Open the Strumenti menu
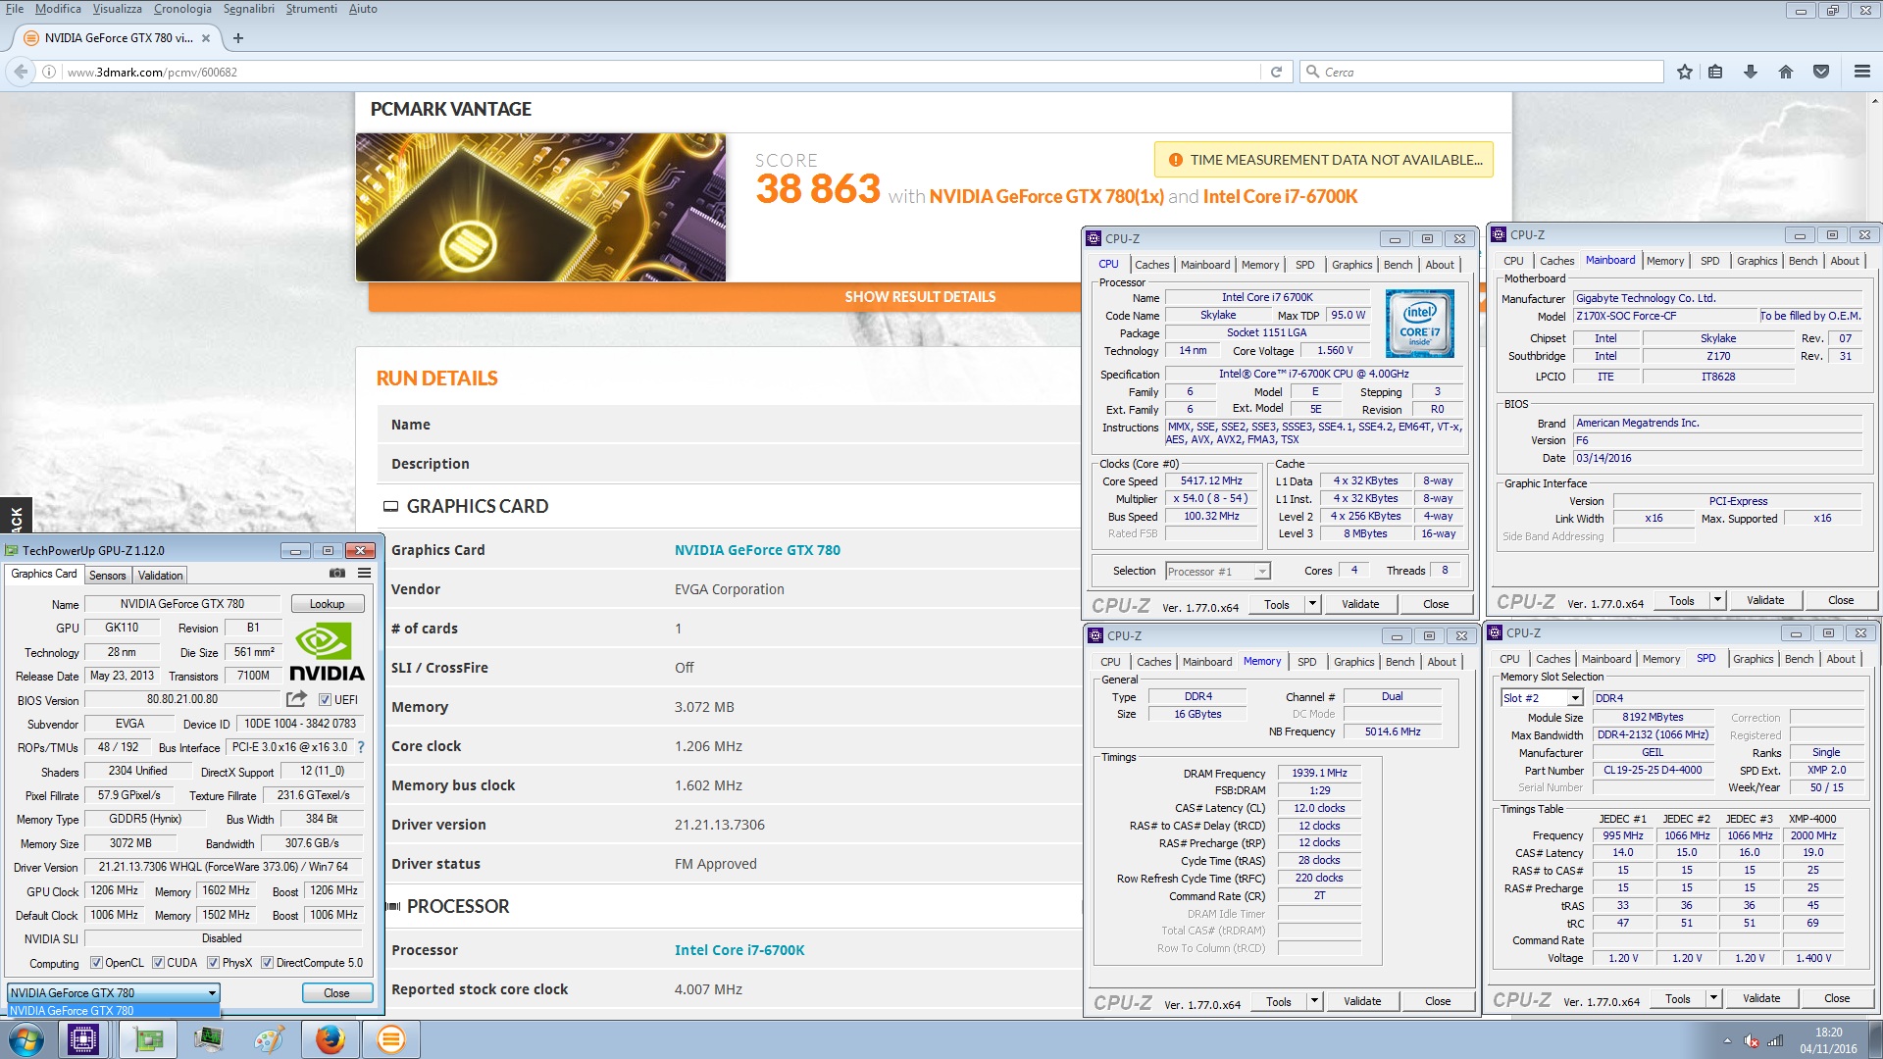The height and width of the screenshot is (1059, 1883). pyautogui.click(x=311, y=9)
